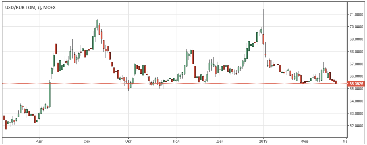Click the Авг month label
This screenshot has width=367, height=145.
[x=39, y=141]
